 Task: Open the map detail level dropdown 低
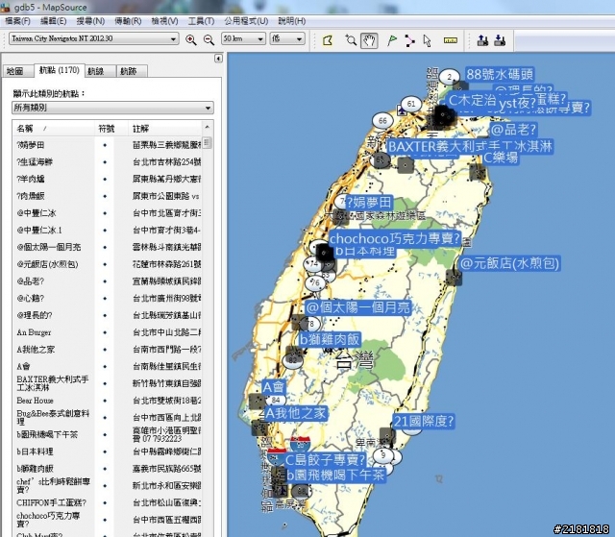(x=287, y=38)
